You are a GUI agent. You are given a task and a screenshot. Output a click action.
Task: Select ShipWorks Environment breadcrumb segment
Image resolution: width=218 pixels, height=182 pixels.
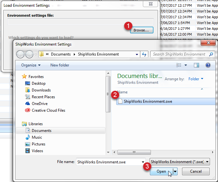[98, 54]
